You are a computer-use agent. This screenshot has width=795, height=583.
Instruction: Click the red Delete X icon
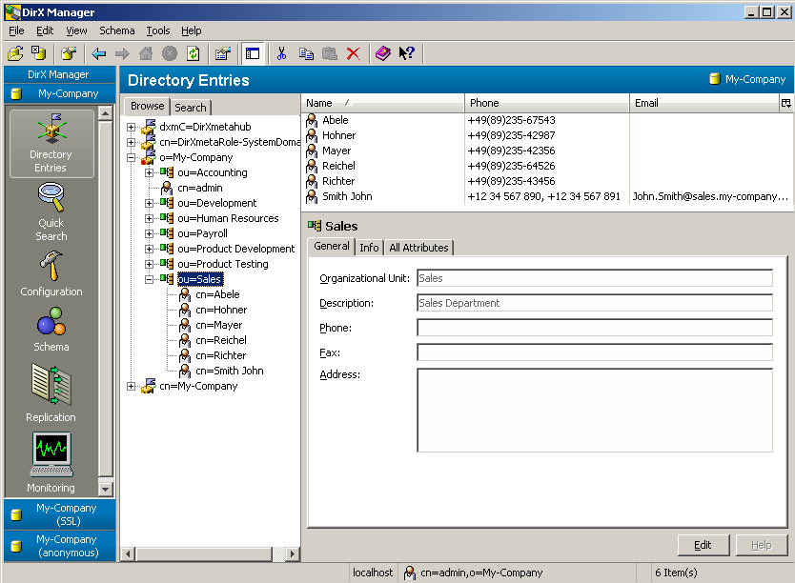point(353,54)
